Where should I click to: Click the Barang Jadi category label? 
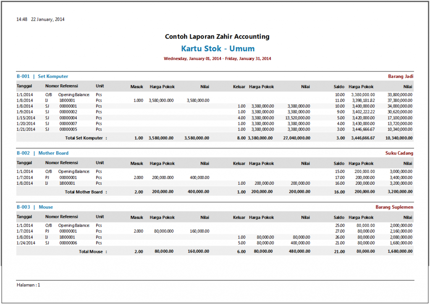[400, 76]
